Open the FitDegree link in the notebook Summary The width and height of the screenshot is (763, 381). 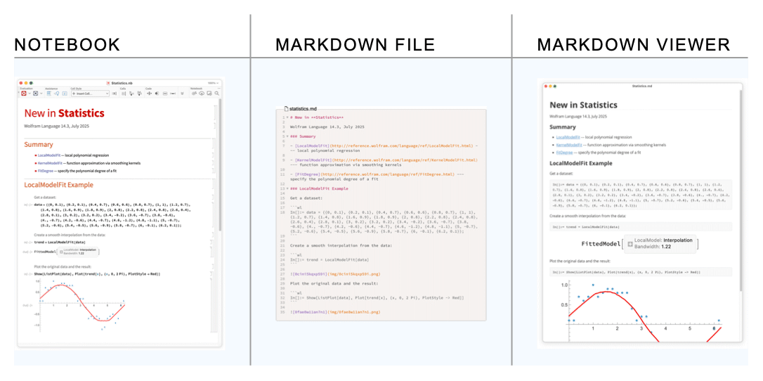pos(46,171)
